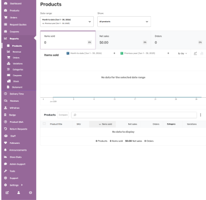Open Products report in Reports submenu
The height and width of the screenshot is (200, 206).
[x=17, y=46]
